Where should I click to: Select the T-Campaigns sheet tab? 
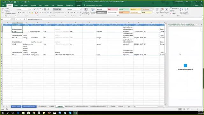click(x=42, y=106)
